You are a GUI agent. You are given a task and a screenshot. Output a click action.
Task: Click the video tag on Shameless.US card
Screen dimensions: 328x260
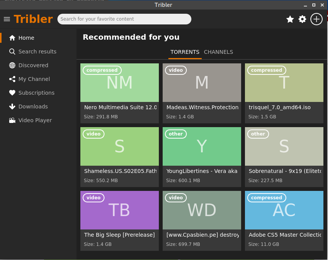tap(93, 134)
